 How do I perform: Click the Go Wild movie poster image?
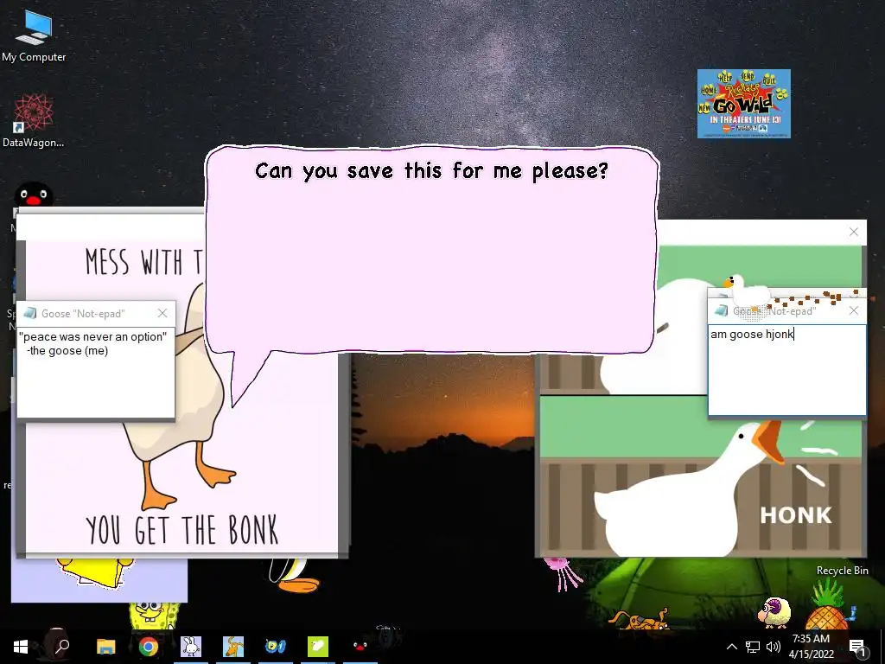tap(743, 104)
